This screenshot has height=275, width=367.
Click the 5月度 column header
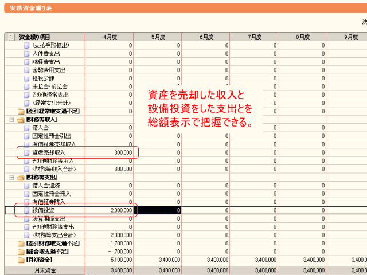click(x=158, y=37)
